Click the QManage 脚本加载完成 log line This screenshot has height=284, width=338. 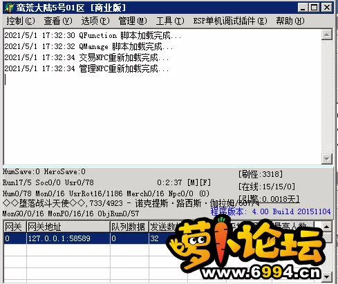(x=88, y=46)
